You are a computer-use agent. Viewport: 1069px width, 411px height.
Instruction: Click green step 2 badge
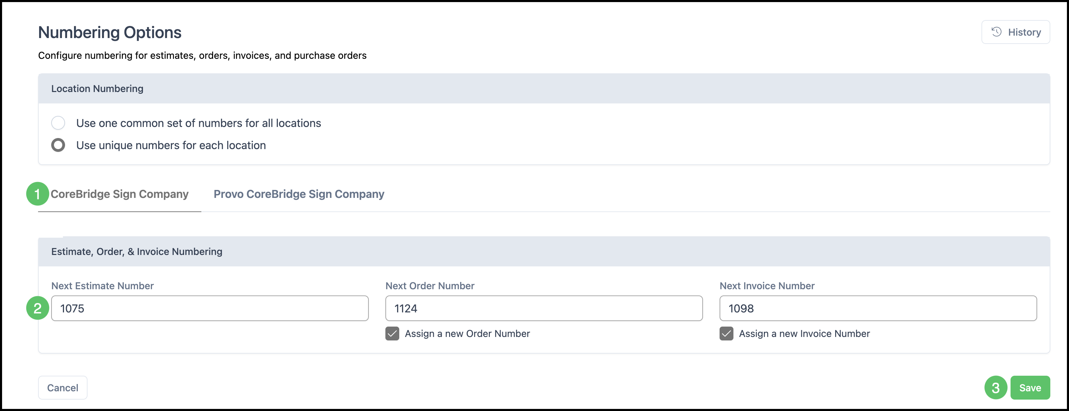(x=37, y=308)
